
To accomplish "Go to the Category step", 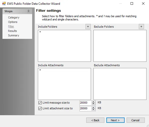I will click(14, 17).
